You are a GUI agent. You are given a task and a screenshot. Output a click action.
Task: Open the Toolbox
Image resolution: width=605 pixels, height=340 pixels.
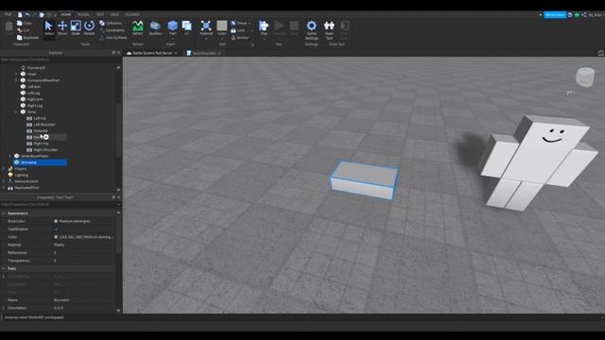pyautogui.click(x=155, y=27)
